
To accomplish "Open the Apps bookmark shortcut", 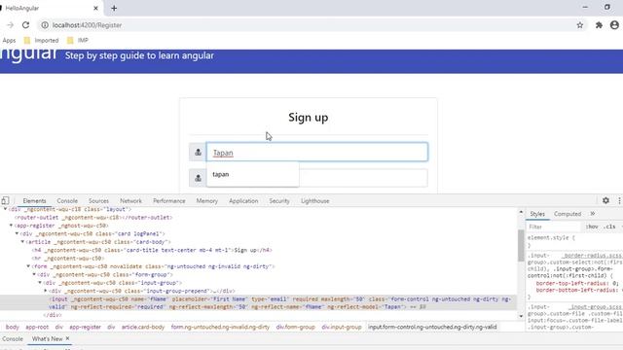I will (x=9, y=41).
